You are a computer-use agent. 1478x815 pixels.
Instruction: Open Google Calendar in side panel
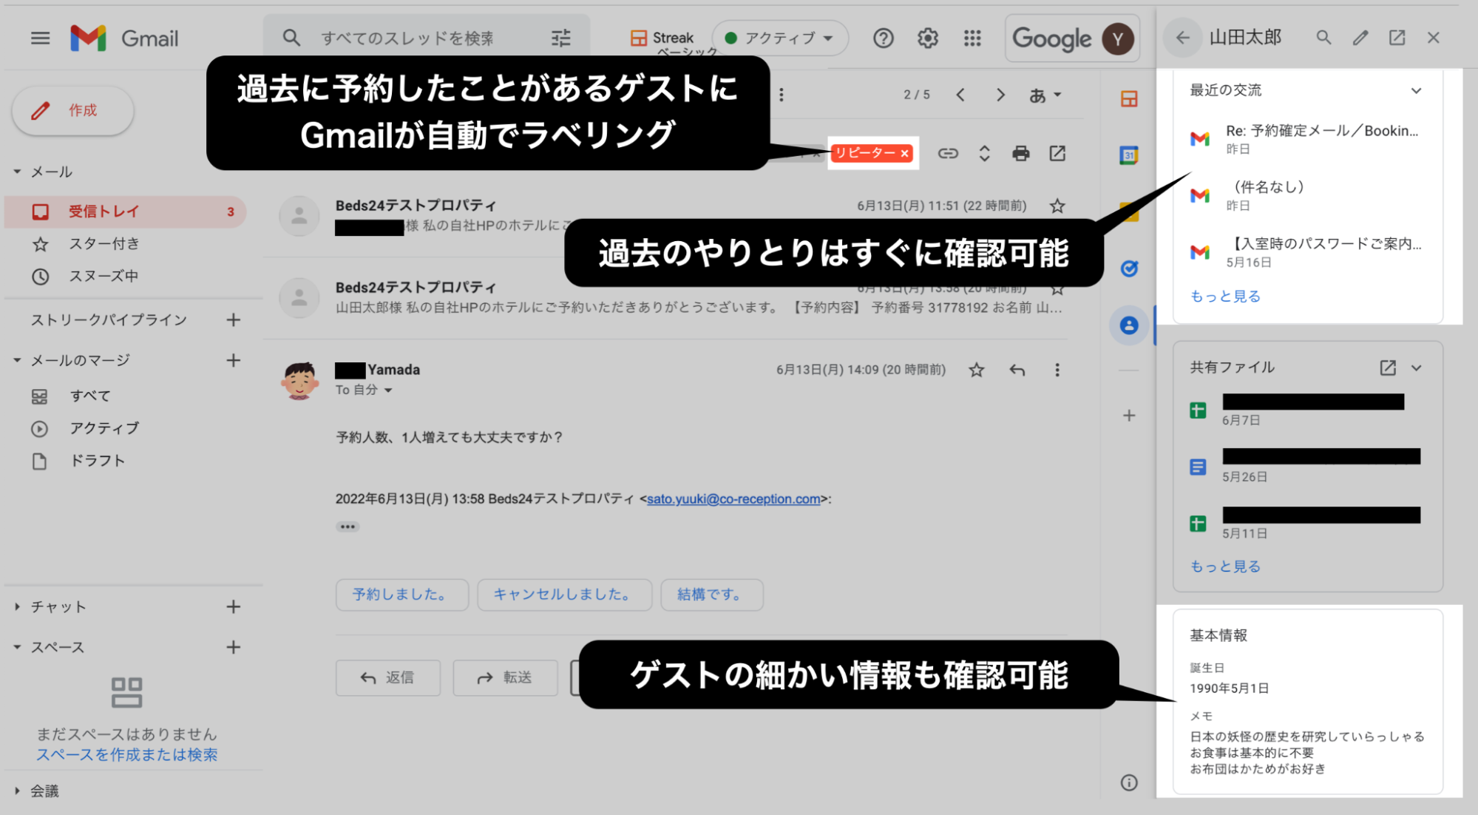click(1128, 155)
